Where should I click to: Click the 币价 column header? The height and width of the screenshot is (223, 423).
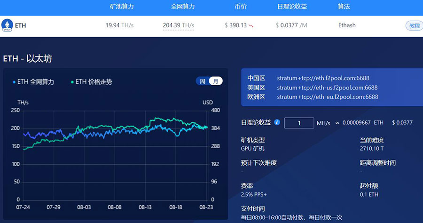tap(241, 7)
